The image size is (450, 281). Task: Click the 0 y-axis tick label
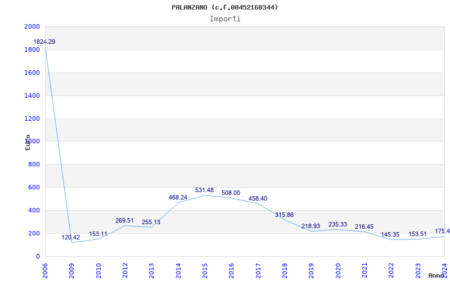click(38, 256)
